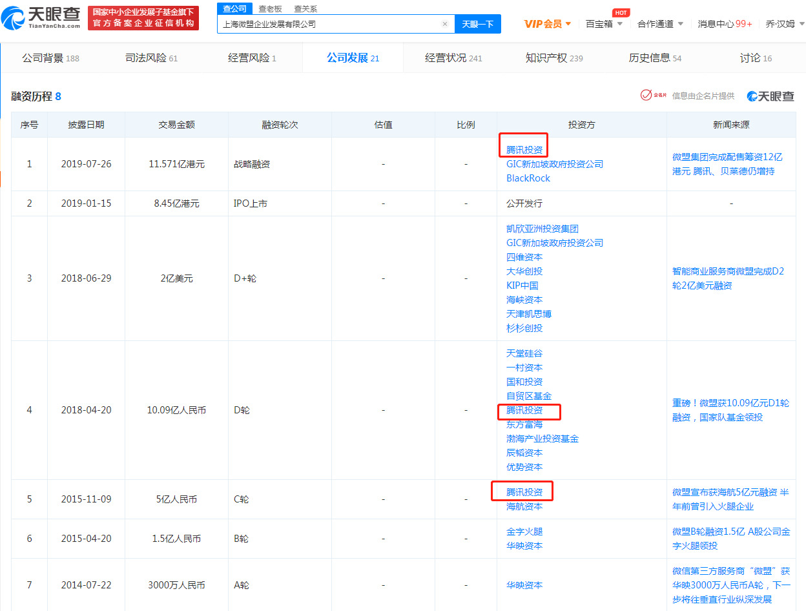The image size is (806, 611).
Task: Open 海航资本 investor link
Action: (524, 506)
